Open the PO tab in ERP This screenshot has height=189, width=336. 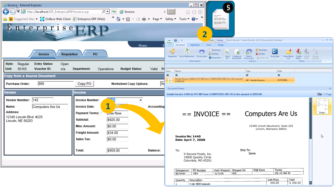tap(95, 54)
